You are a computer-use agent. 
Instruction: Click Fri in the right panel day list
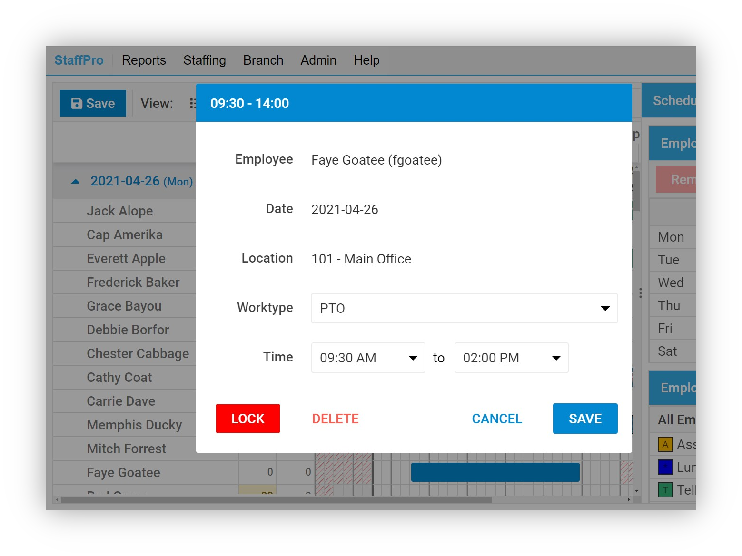(x=672, y=328)
